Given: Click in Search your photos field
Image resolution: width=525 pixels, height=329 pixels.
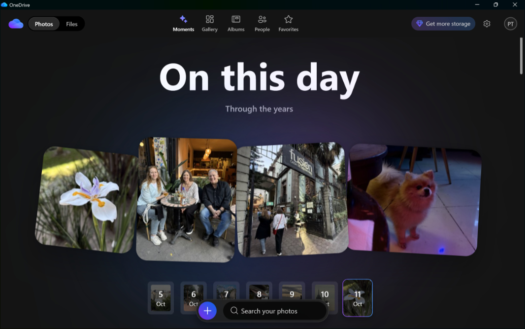Looking at the screenshot, I should (x=275, y=311).
